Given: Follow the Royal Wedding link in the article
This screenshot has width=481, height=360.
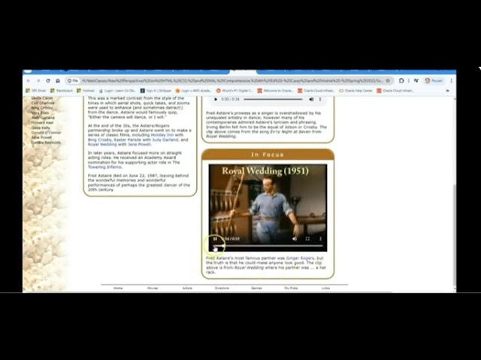Looking at the screenshot, I should [x=102, y=144].
